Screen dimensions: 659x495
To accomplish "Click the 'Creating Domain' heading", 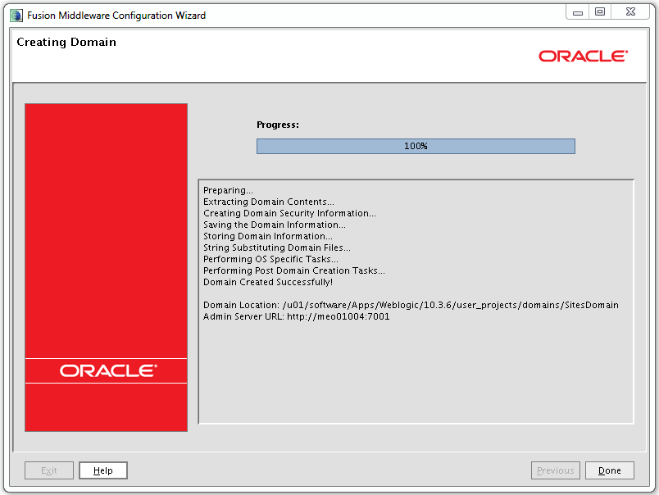I will (x=66, y=42).
